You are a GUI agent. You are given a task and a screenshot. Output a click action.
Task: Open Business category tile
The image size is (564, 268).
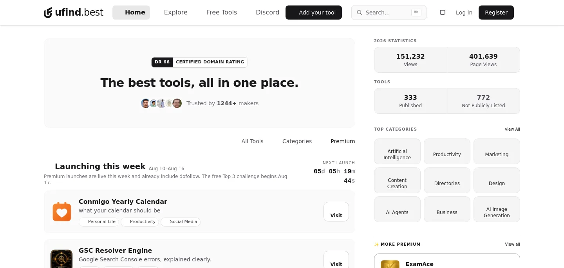[447, 209]
